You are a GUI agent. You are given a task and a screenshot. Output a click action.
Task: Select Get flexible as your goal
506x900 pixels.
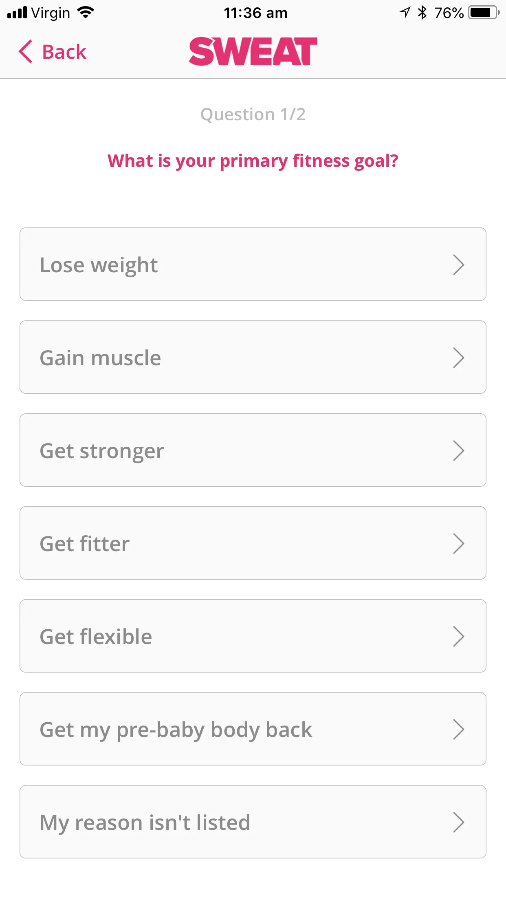(253, 636)
